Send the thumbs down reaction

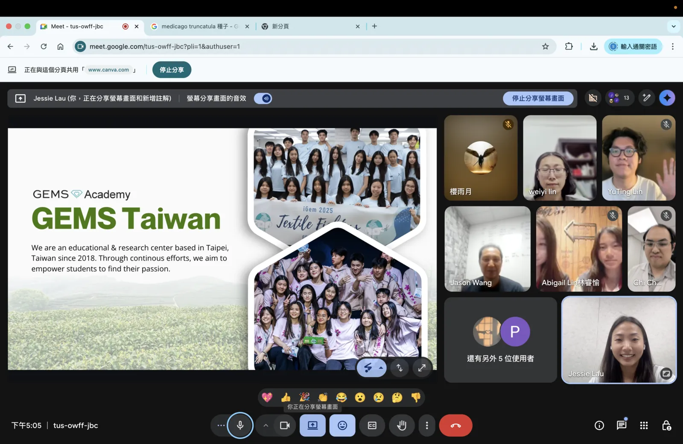click(416, 398)
